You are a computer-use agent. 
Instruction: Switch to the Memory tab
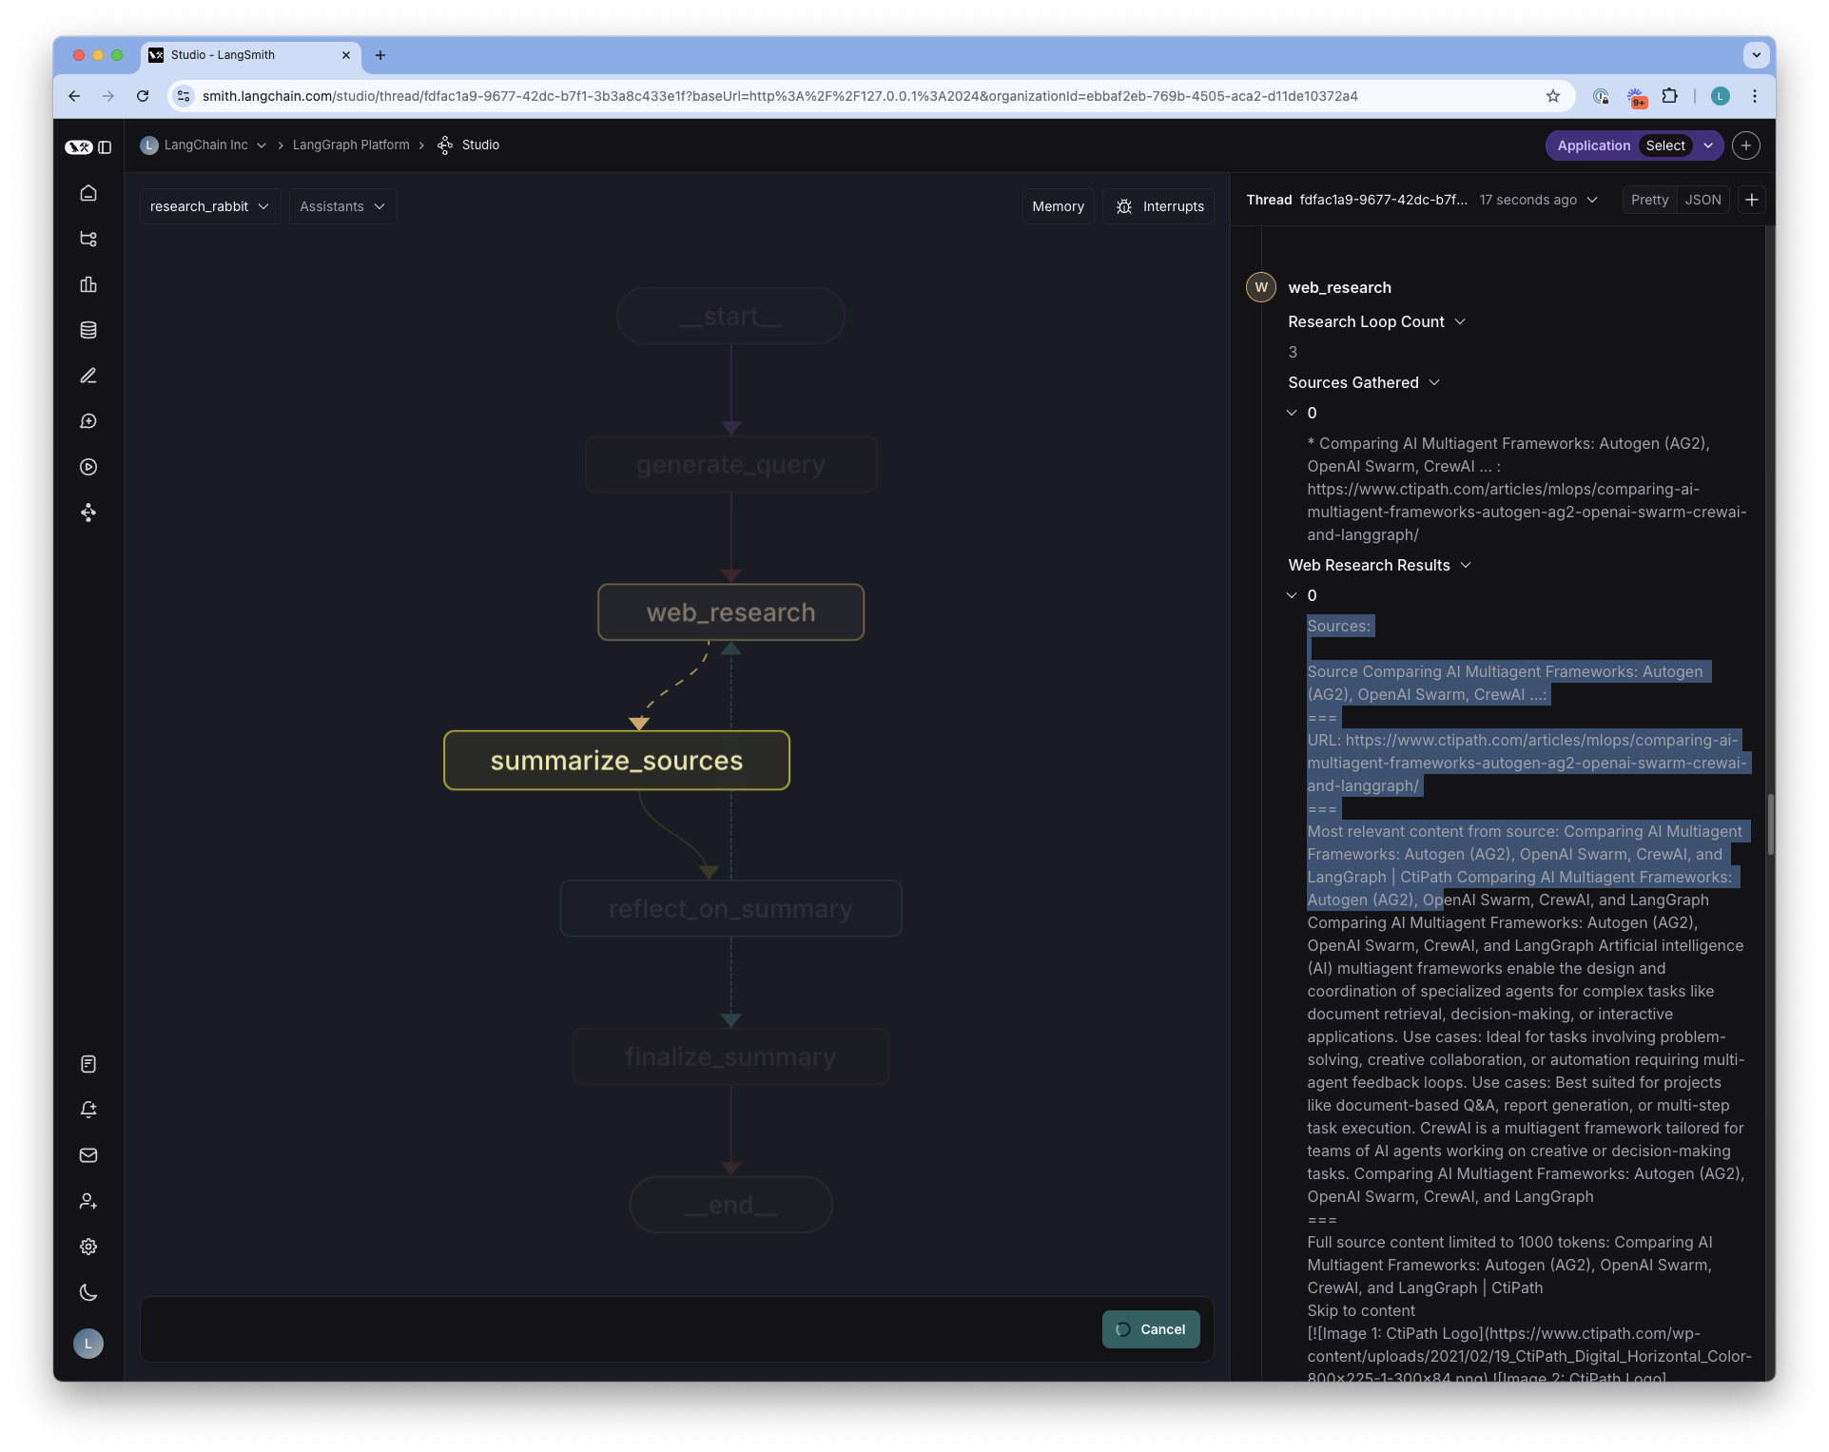(x=1058, y=205)
